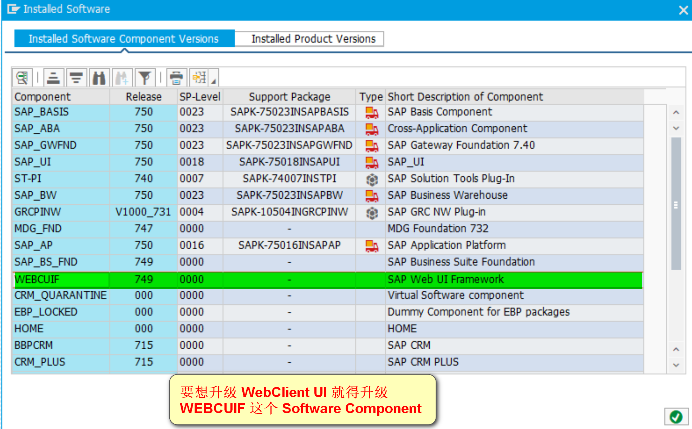Screen dimensions: 692x429
Task: Click the add-on cube icon for ST-PI
Action: pos(372,179)
